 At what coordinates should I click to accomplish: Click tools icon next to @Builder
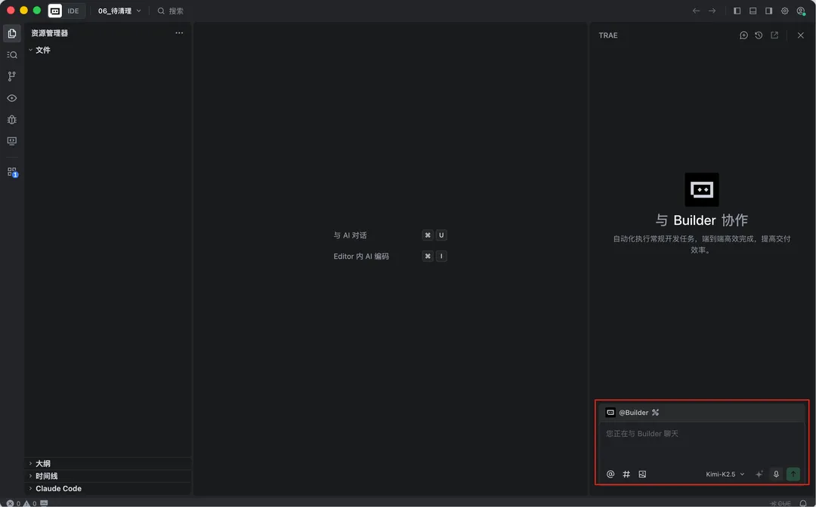click(655, 413)
